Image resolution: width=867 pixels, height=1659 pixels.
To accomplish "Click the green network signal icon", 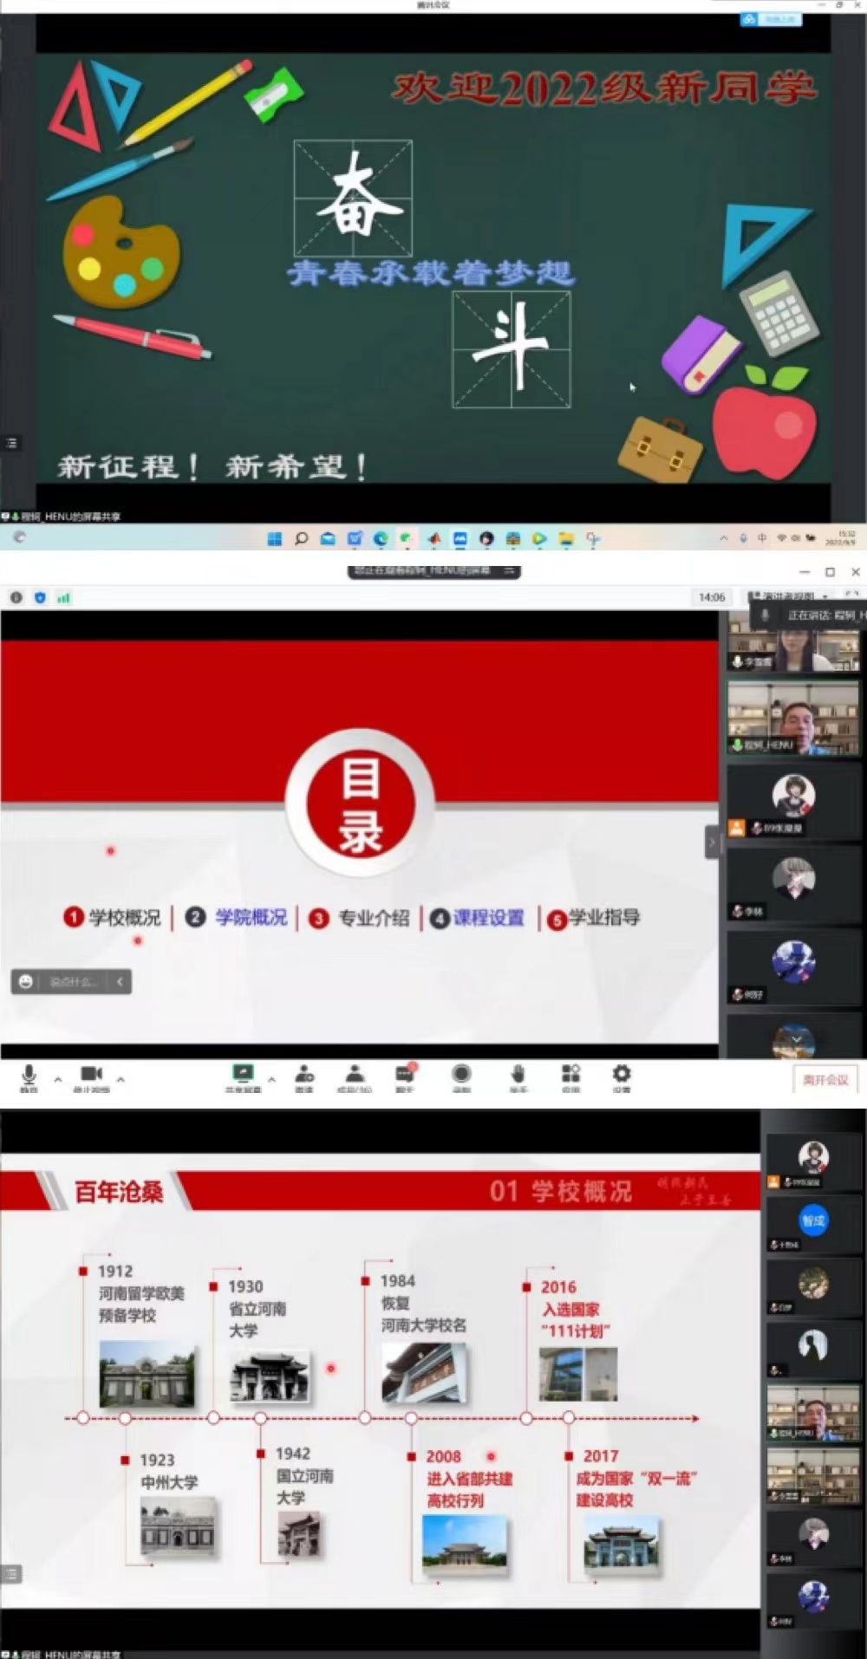I will (63, 597).
